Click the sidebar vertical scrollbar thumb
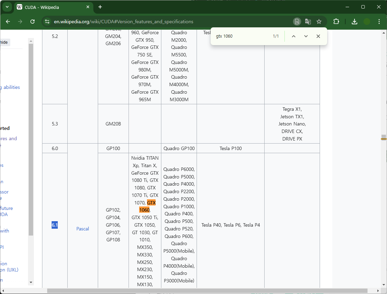Viewport: 387px width, 294px height. (x=31, y=139)
